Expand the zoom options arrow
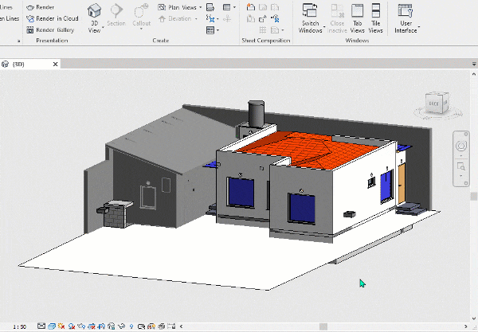 pyautogui.click(x=461, y=176)
